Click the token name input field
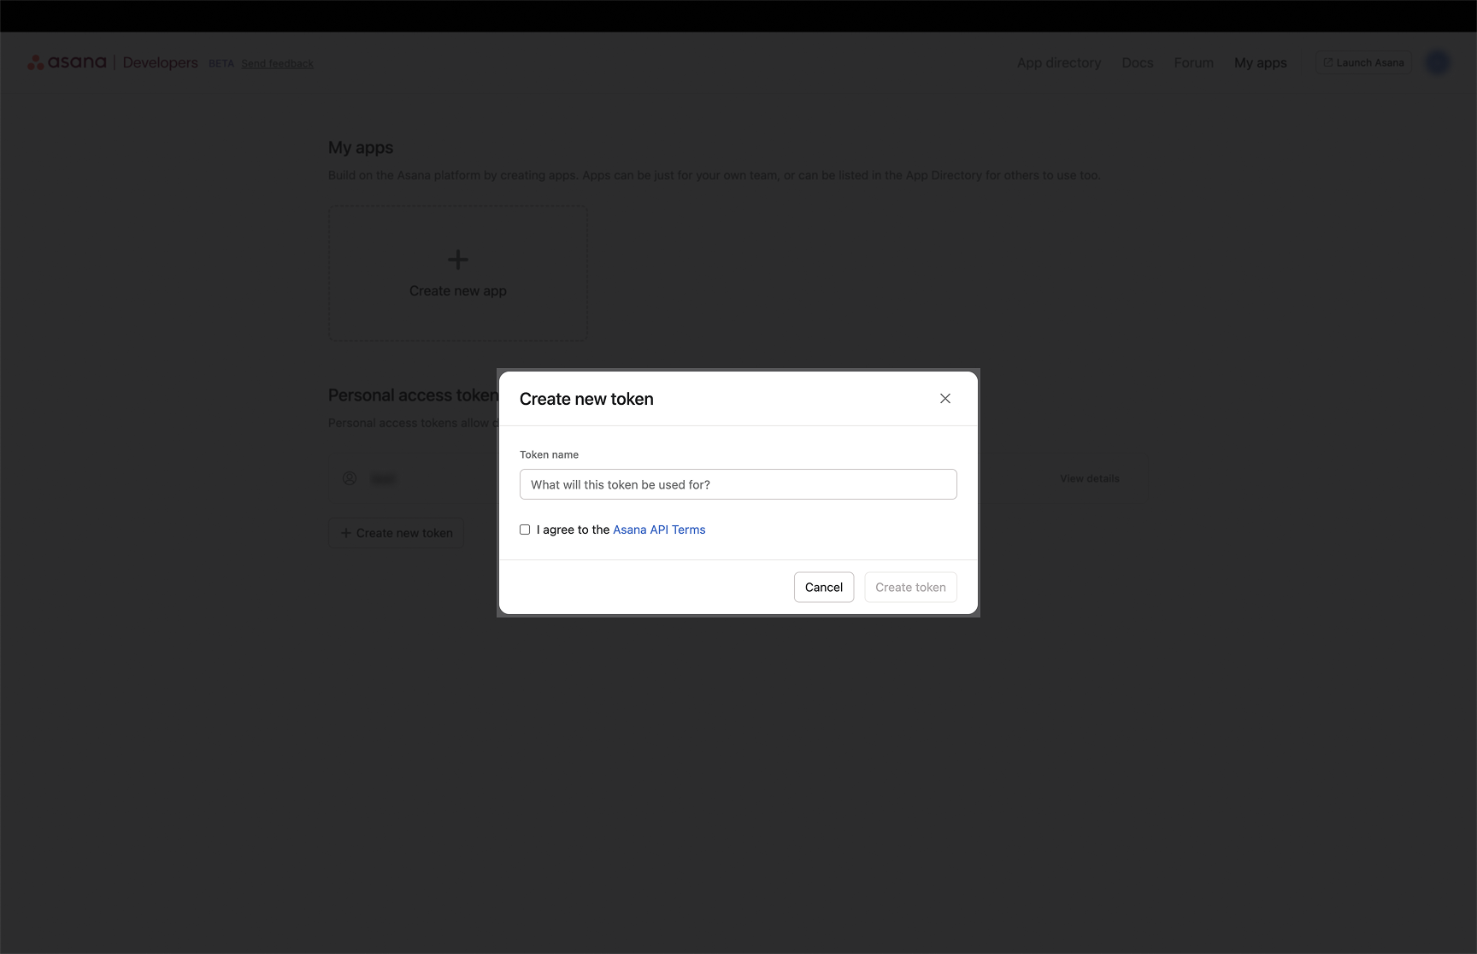 (x=738, y=484)
